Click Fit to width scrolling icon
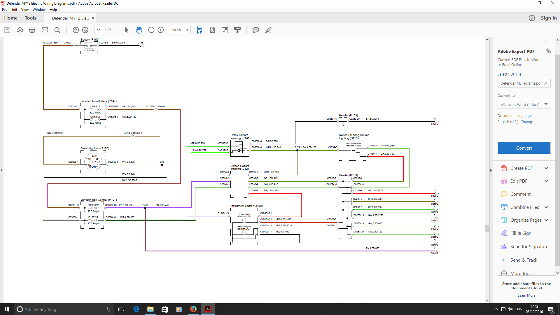 coord(199,30)
